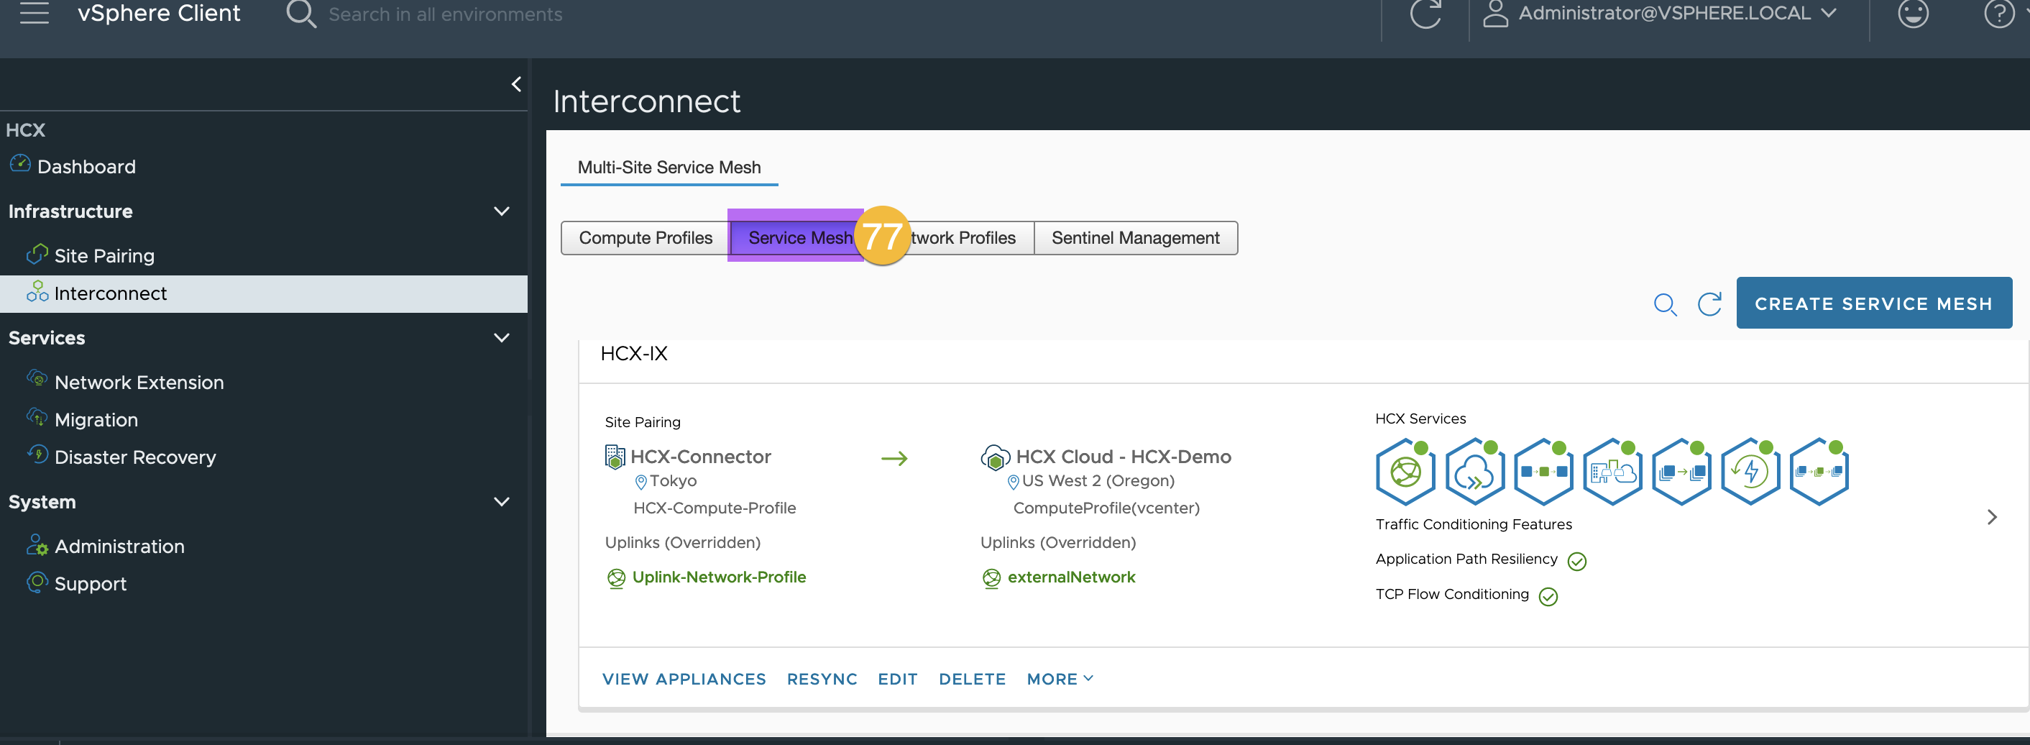Image resolution: width=2030 pixels, height=745 pixels.
Task: Navigate to Migration
Action: pyautogui.click(x=96, y=419)
